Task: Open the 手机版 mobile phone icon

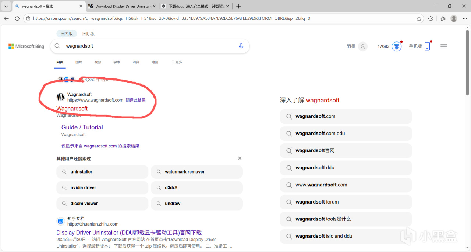Action: click(x=427, y=46)
